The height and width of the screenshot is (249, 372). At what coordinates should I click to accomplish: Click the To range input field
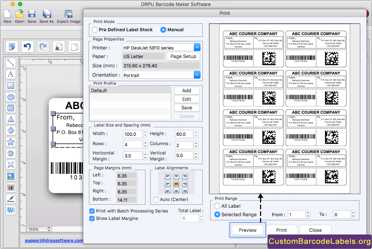[x=341, y=215]
